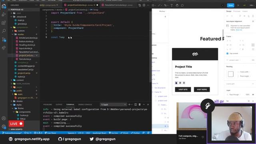Select the Comment tool in the Figma toolbar

click(182, 5)
